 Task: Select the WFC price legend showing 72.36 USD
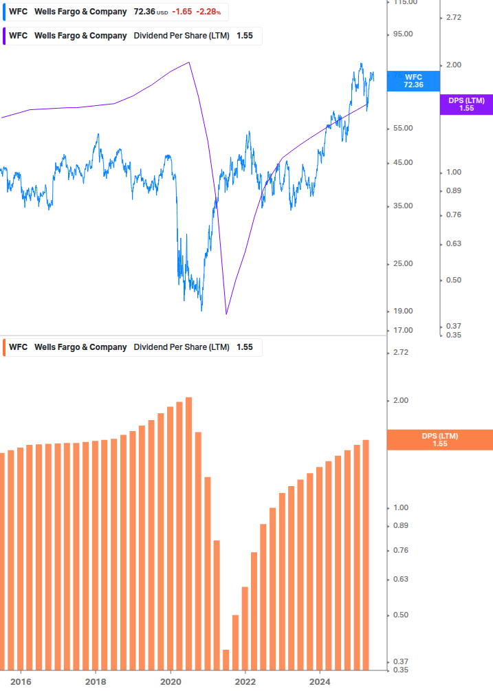click(116, 12)
